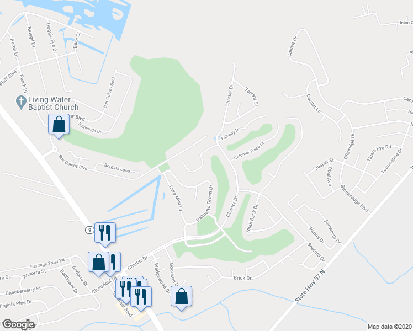Select the Lake Mist Ct street label
Viewport: 413px width, 331px height.
(x=176, y=198)
